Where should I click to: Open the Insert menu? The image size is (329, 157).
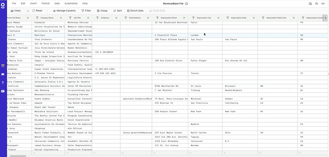pyautogui.click(x=33, y=4)
